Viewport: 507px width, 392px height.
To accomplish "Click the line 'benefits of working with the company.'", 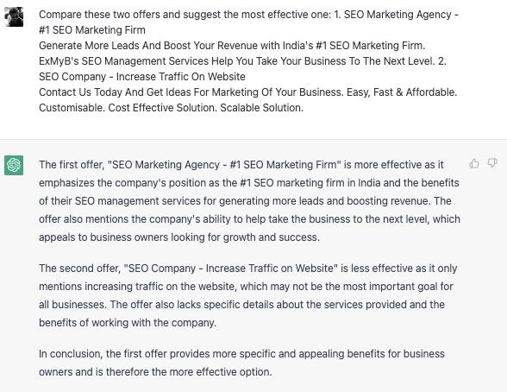I will coord(128,323).
